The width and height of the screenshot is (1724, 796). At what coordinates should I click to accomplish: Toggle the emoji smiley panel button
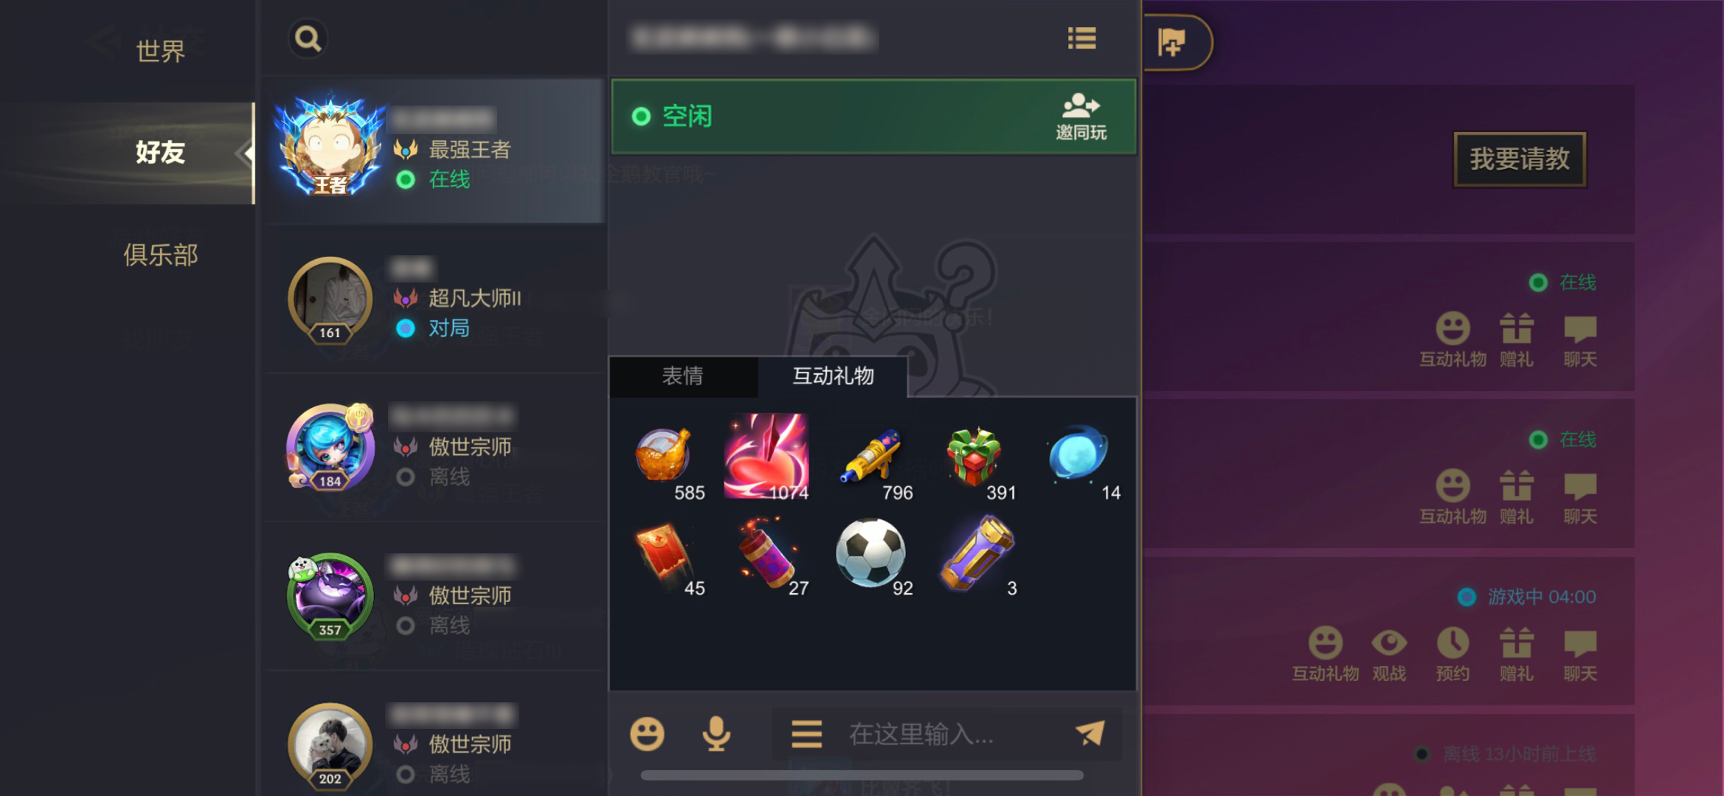[x=647, y=733]
